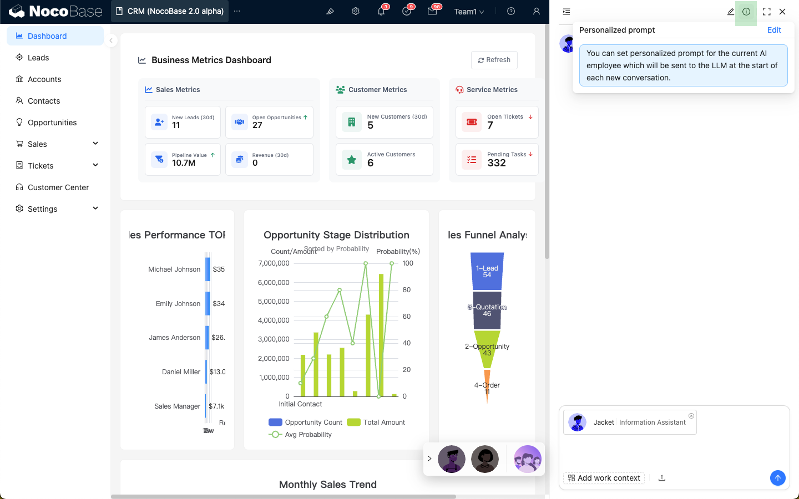Open the Team1 role dropdown

coord(469,12)
